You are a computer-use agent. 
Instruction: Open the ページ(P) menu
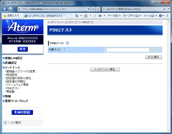tap(114, 16)
